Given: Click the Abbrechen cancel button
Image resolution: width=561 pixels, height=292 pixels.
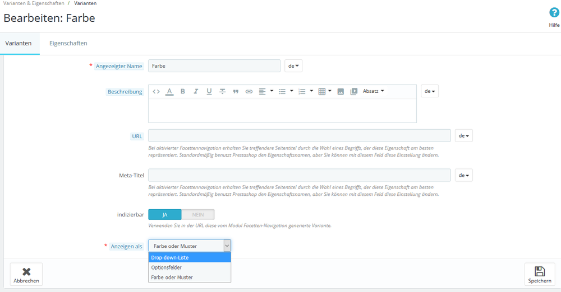Looking at the screenshot, I should 26,275.
